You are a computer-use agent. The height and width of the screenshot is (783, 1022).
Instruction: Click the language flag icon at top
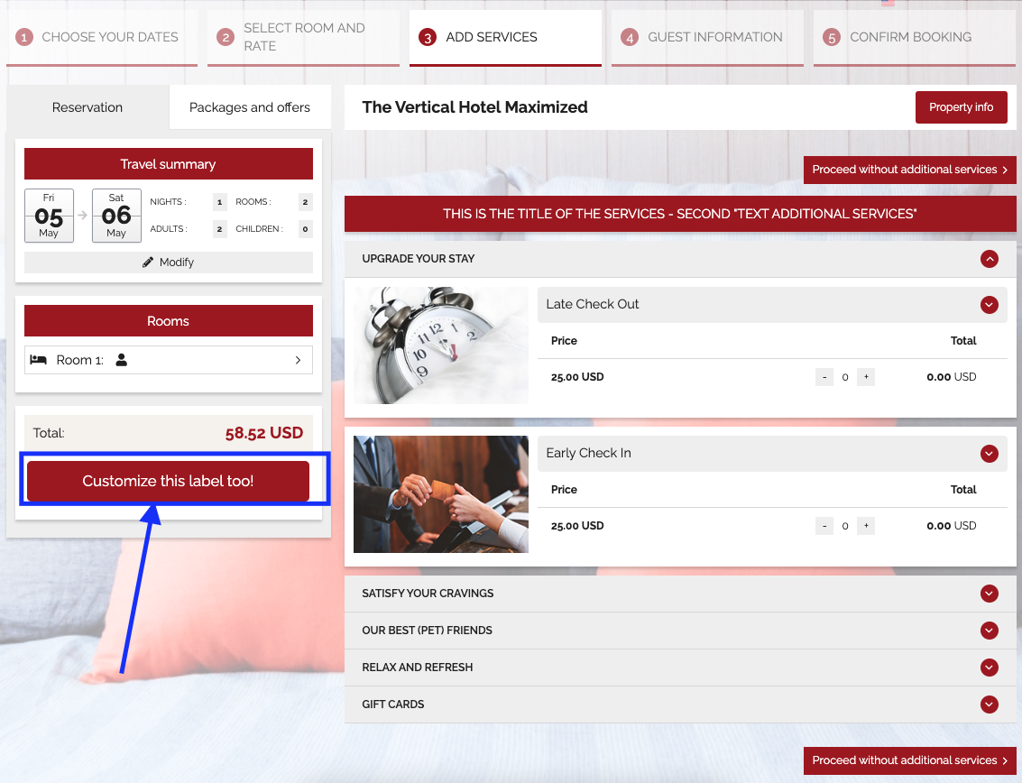[x=888, y=3]
